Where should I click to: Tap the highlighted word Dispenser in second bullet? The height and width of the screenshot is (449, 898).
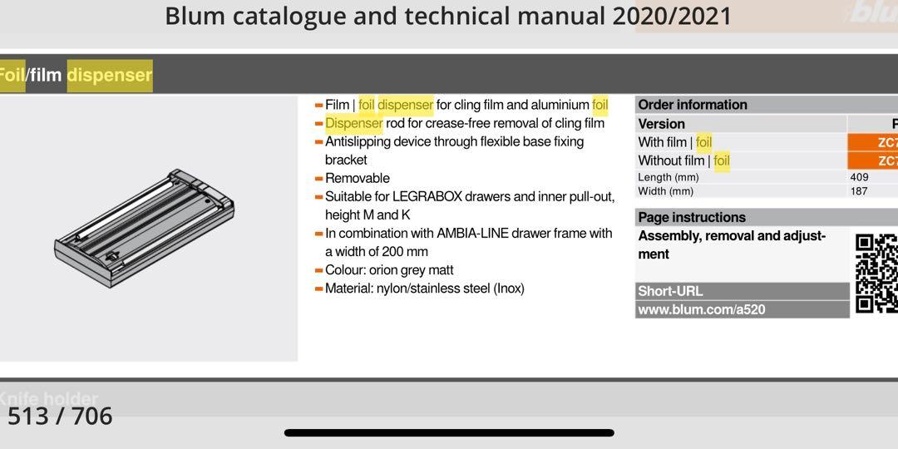click(x=354, y=123)
